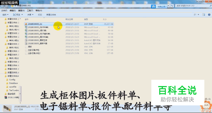The height and width of the screenshot is (113, 212).
Task: Click the 打印 toolbar button
Action: [x=40, y=15]
